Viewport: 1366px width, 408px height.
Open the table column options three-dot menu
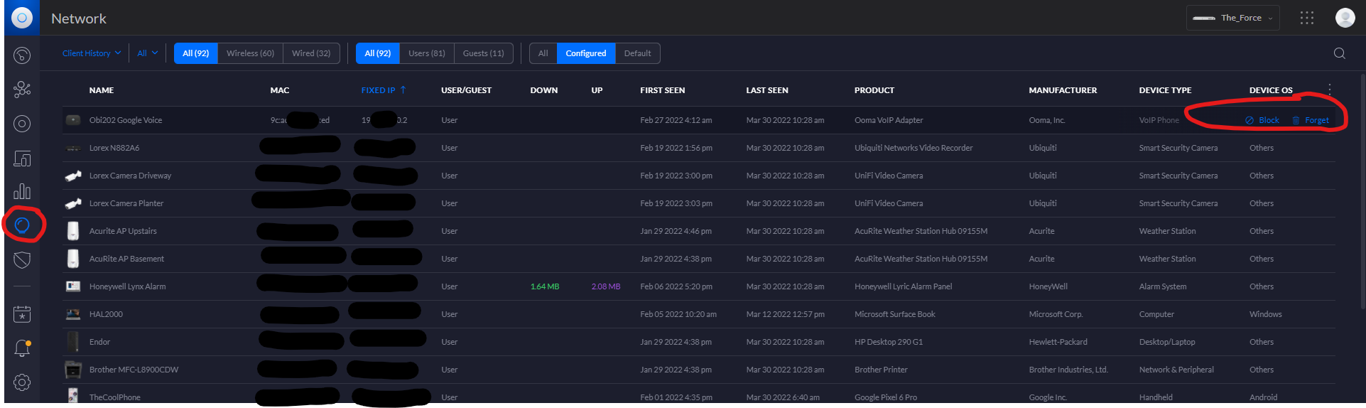click(x=1329, y=90)
